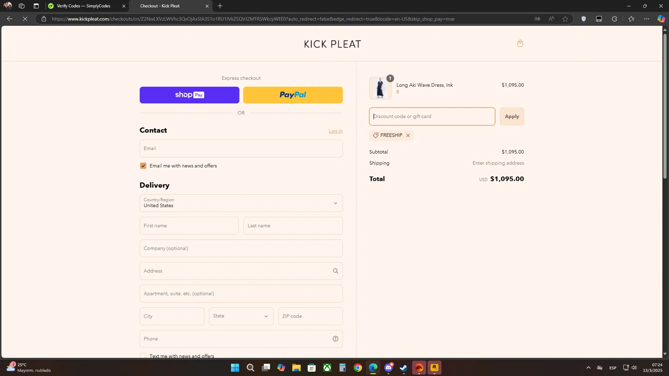
Task: Open the split screen icon
Action: click(x=599, y=19)
